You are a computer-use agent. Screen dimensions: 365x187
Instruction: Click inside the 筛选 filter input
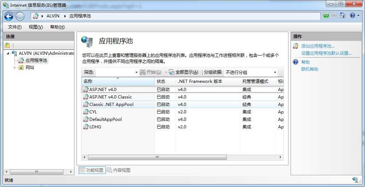(115, 72)
